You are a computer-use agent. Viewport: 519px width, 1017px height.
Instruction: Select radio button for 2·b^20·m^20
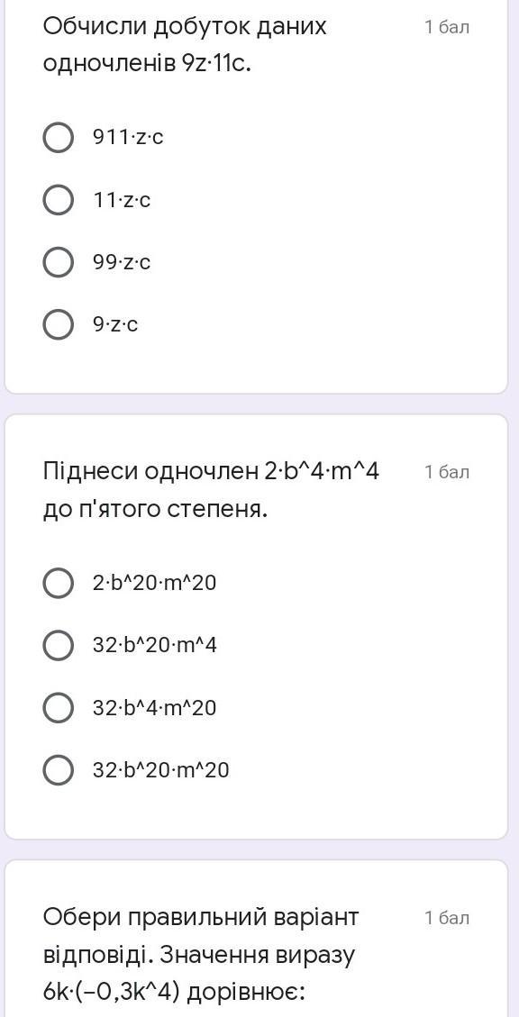[58, 583]
